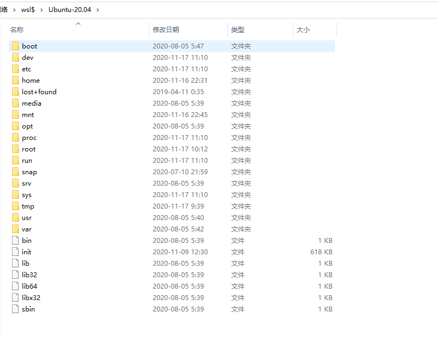The image size is (438, 342).
Task: Open the boot folder icon
Action: click(15, 46)
